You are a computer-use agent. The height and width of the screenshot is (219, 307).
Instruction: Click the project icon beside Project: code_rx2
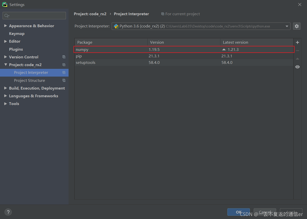pos(64,65)
